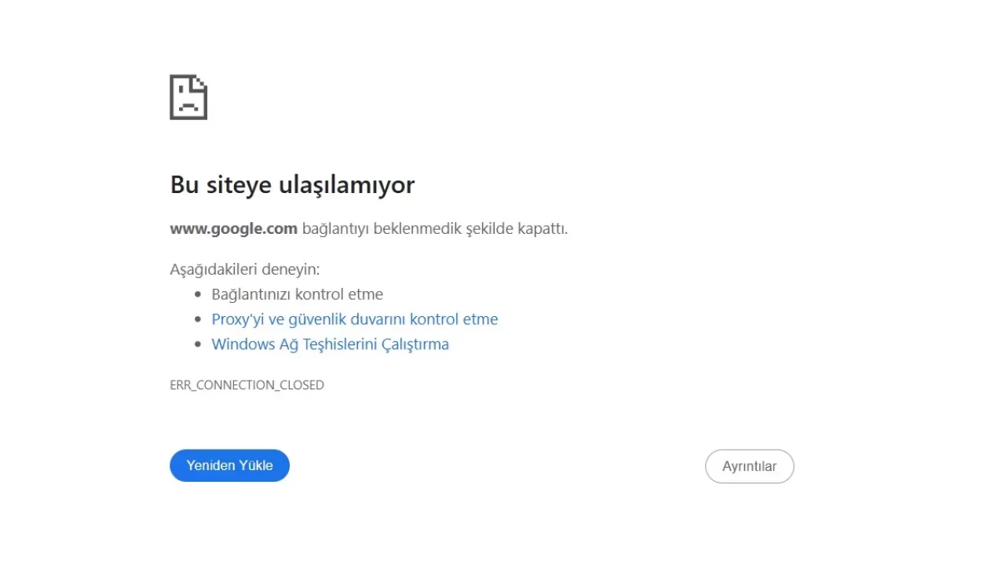Image resolution: width=1005 pixels, height=565 pixels.
Task: Click the ERR_CONNECTION_CLOSED error code
Action: 247,385
